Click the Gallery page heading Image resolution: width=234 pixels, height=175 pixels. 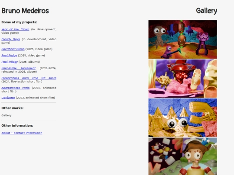point(207,11)
